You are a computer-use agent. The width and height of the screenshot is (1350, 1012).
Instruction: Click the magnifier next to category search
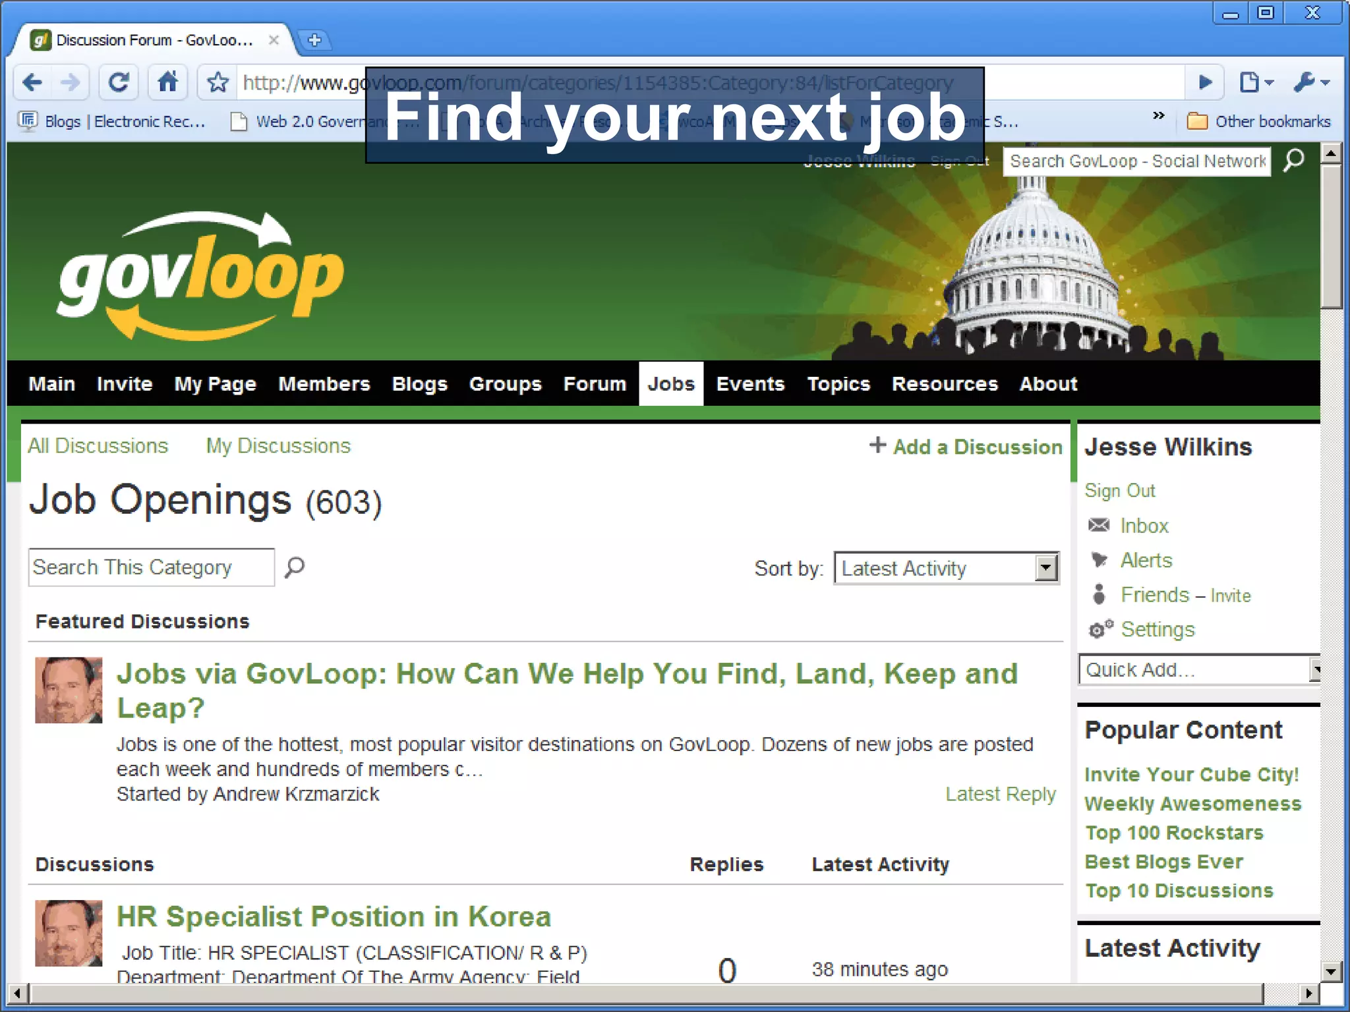(x=295, y=567)
